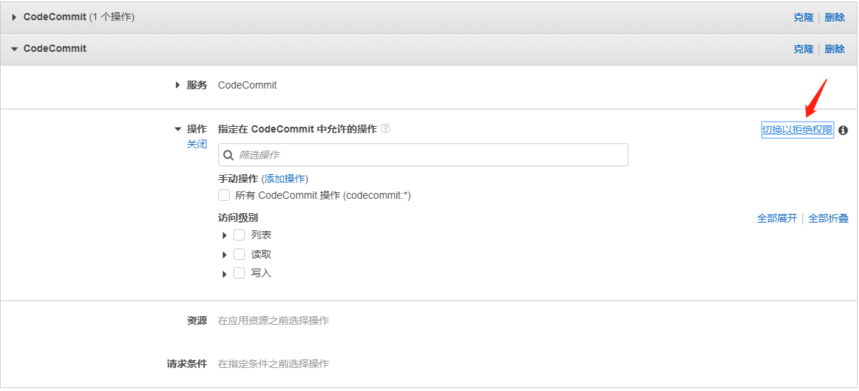Screen dimensions: 859x391
Task: Expand the 写入 access level arrow
Action: [225, 274]
